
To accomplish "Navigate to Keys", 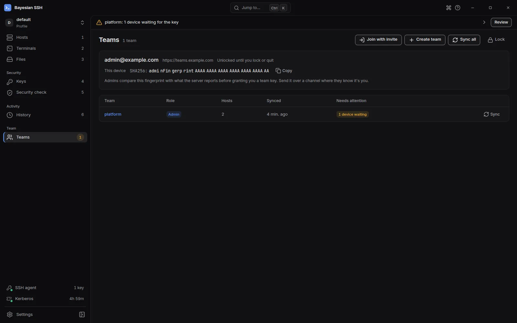I will pyautogui.click(x=45, y=81).
